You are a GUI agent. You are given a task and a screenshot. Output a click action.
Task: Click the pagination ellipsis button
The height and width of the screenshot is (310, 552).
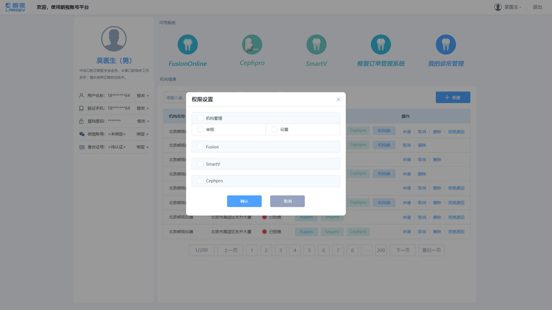367,250
